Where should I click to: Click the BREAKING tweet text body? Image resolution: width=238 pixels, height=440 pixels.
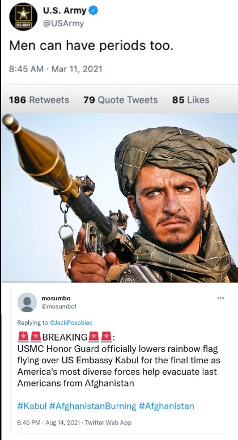(x=119, y=360)
